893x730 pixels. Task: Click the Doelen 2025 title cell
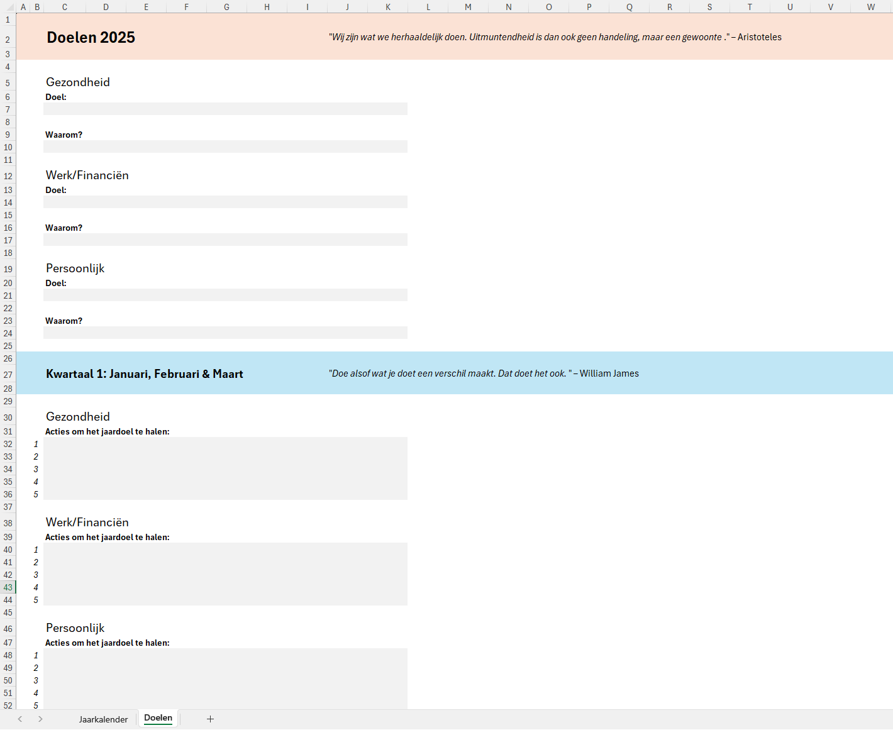point(91,38)
